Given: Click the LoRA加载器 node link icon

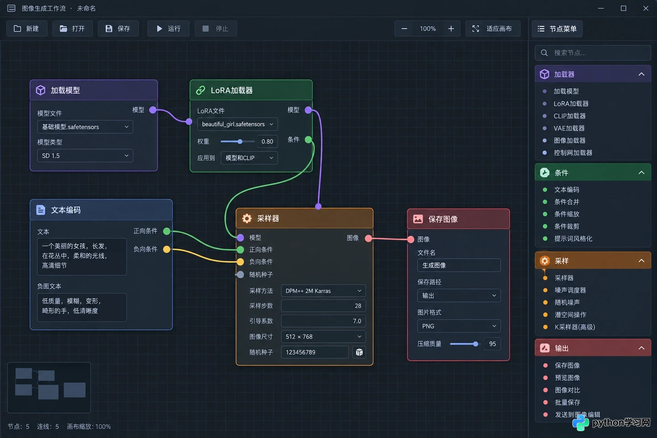Looking at the screenshot, I should coord(200,90).
